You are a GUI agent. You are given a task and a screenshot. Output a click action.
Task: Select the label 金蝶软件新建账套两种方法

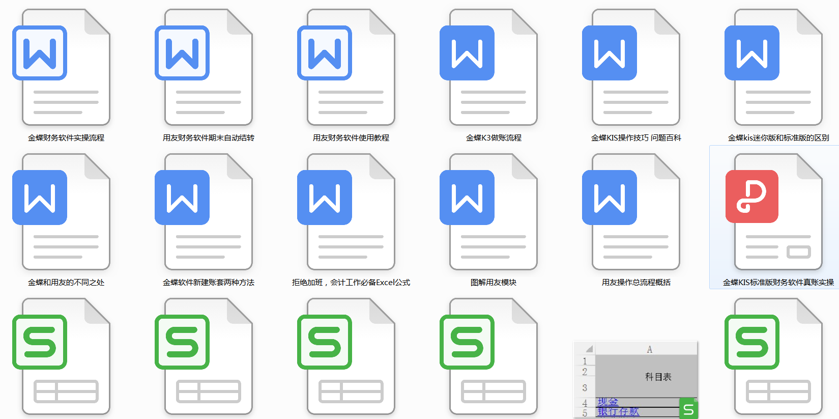209,283
